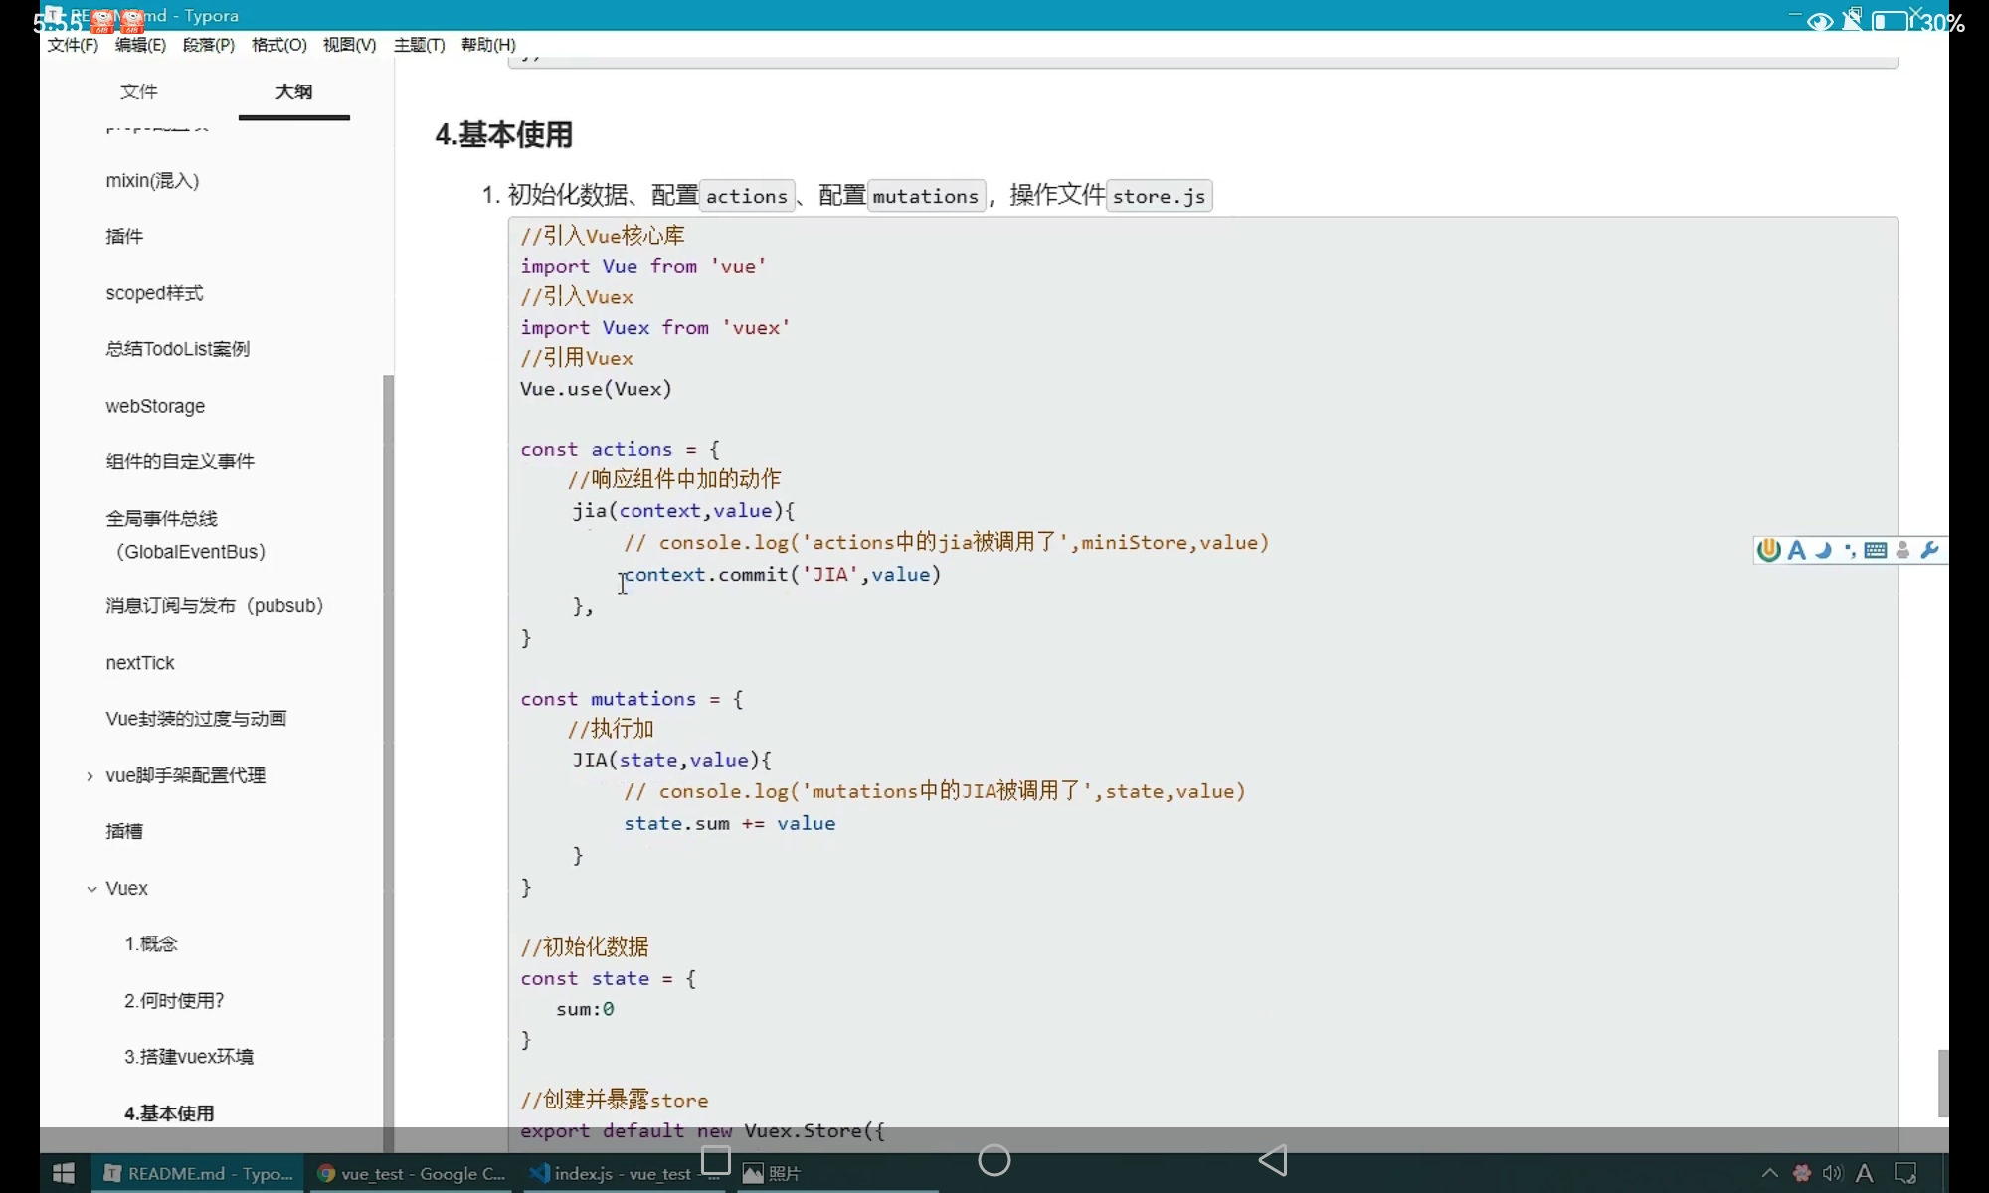1989x1193 pixels.
Task: Expand the vue脚手架配置代理 outline item
Action: (90, 775)
